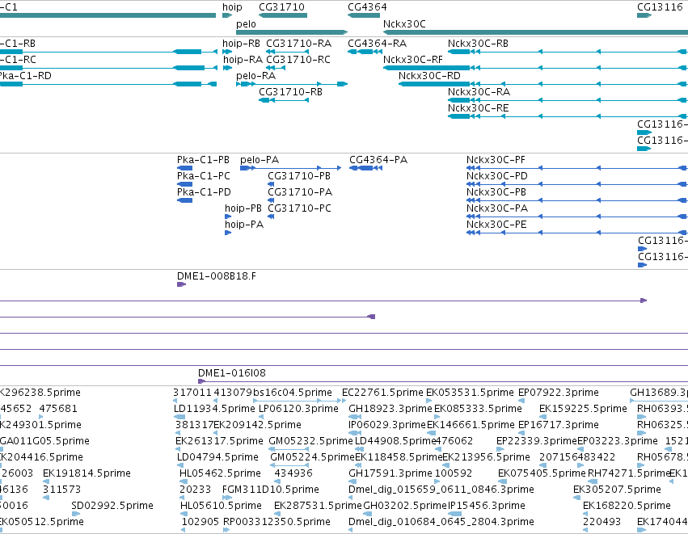Select the GA011G05.5prime EST label
The image size is (688, 534).
pyautogui.click(x=44, y=441)
